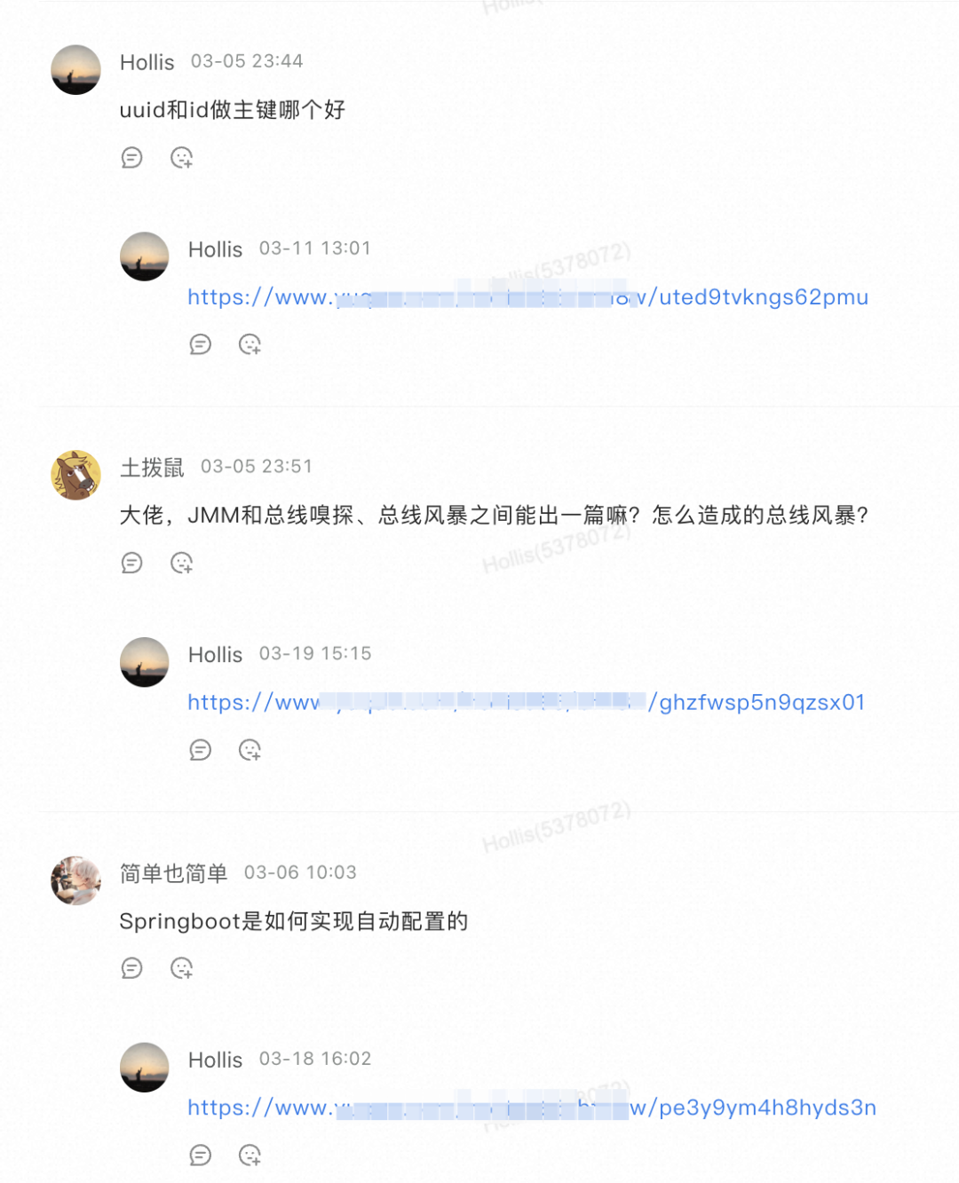
Task: React with emoji to 土拨鼠's comment
Action: click(182, 563)
